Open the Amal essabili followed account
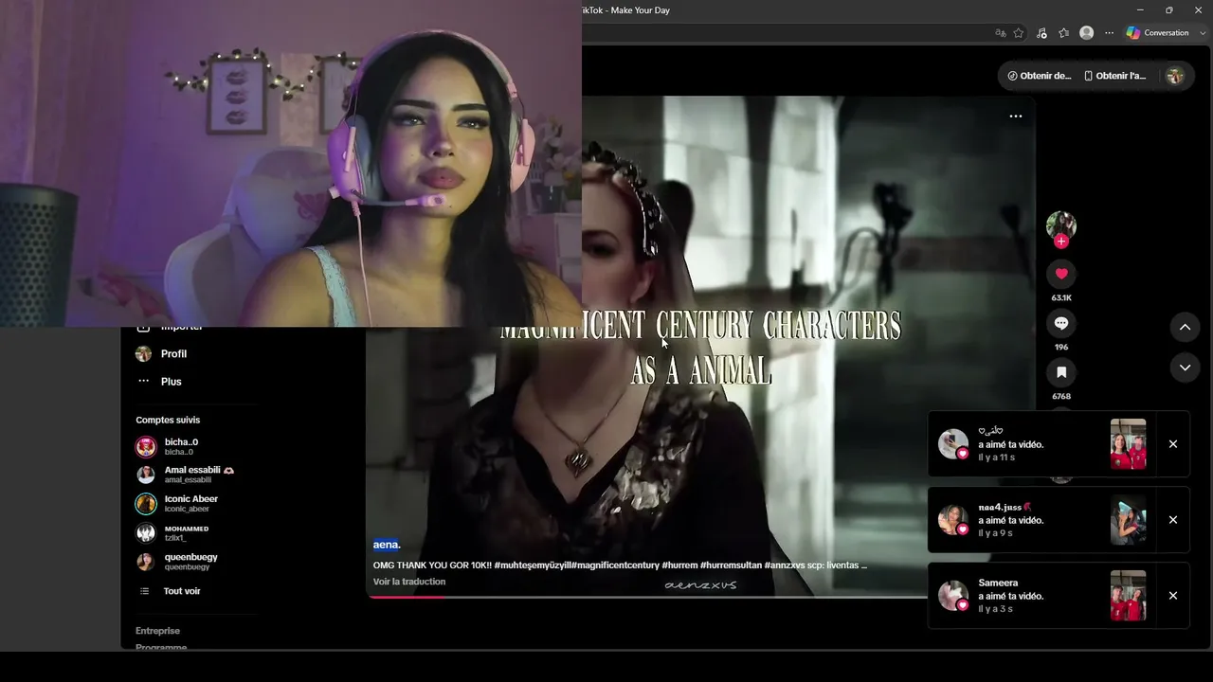The width and height of the screenshot is (1213, 682). point(185,475)
